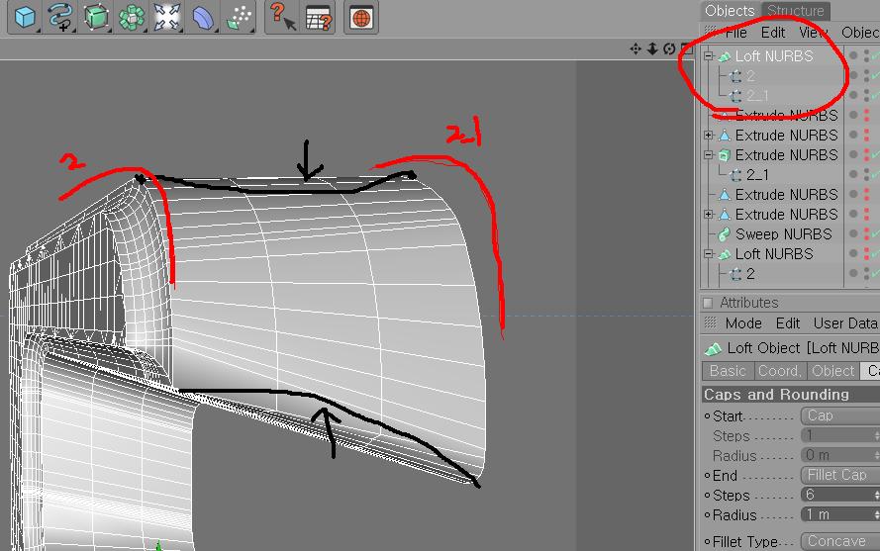Screen dimensions: 880x551
Task: Open the End cap type dropdown
Action: 837,476
